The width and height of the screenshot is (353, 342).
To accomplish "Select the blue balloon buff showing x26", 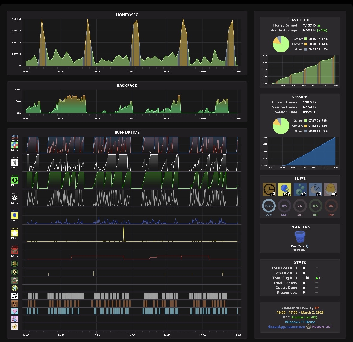I will point(284,189).
